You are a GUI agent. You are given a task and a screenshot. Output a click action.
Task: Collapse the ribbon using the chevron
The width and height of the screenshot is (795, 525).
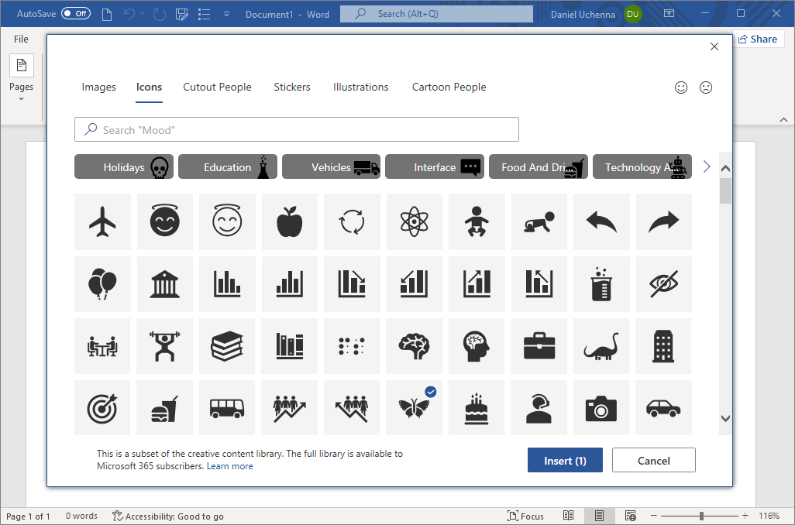click(783, 119)
